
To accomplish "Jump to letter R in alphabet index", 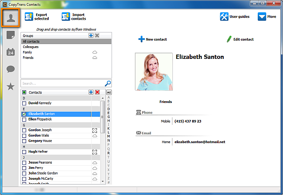I will (109, 153).
